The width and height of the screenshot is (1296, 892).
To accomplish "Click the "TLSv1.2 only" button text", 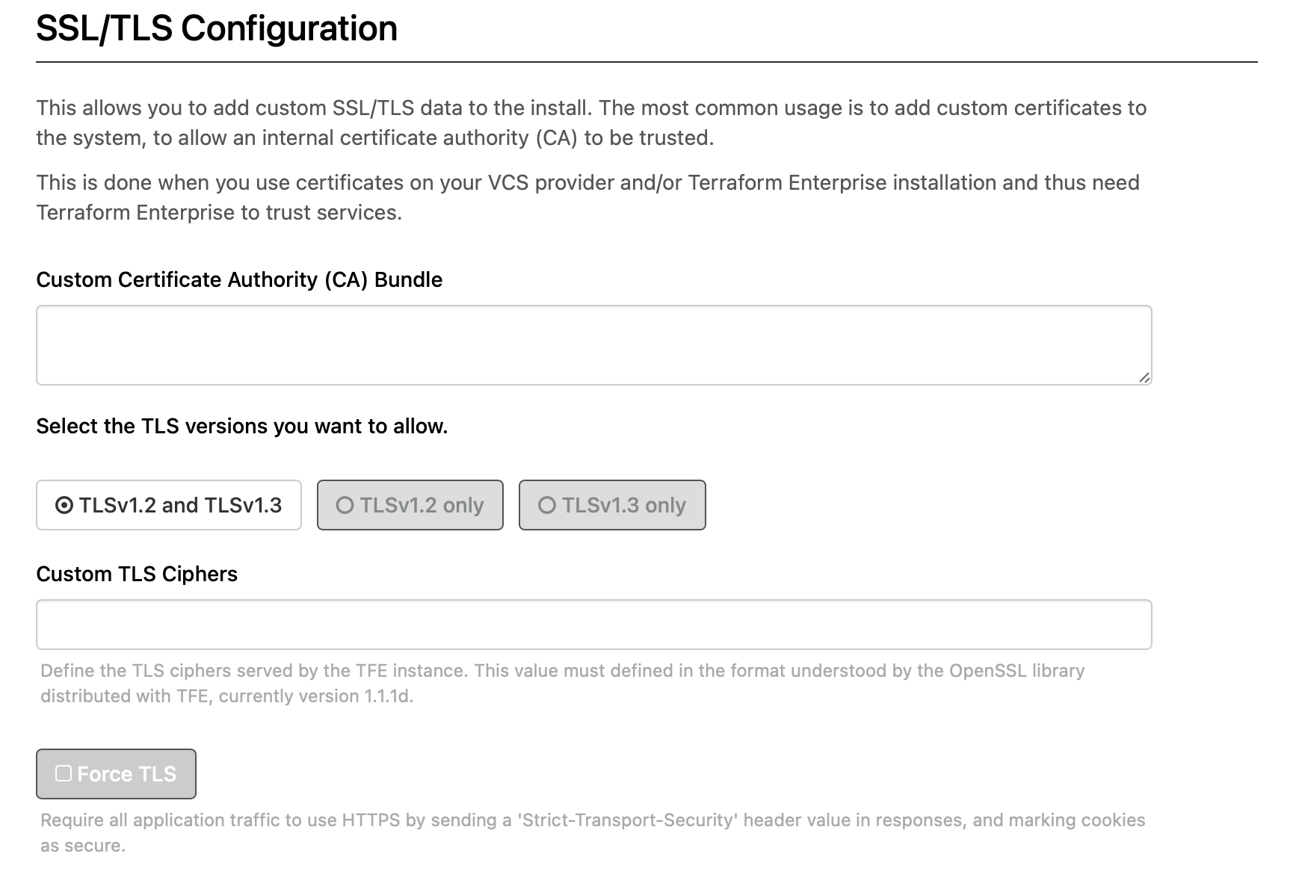I will (x=422, y=506).
